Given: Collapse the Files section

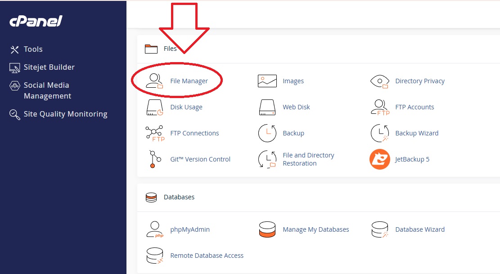Looking at the screenshot, I should (170, 48).
